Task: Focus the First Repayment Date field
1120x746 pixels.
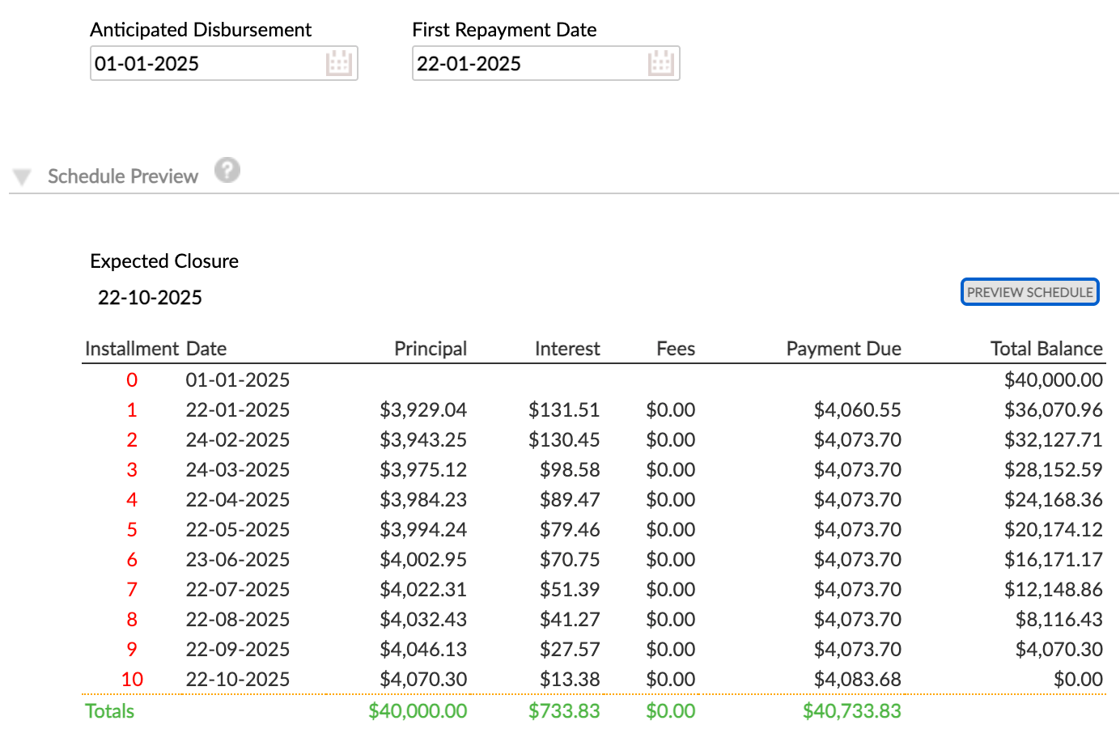Action: 528,63
